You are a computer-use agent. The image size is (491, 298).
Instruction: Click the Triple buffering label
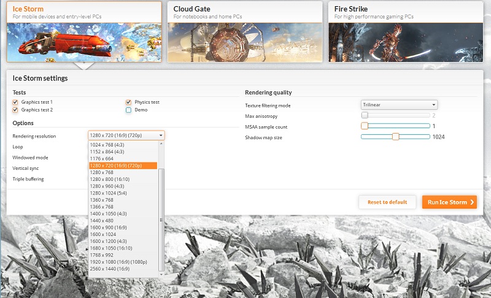tap(28, 179)
